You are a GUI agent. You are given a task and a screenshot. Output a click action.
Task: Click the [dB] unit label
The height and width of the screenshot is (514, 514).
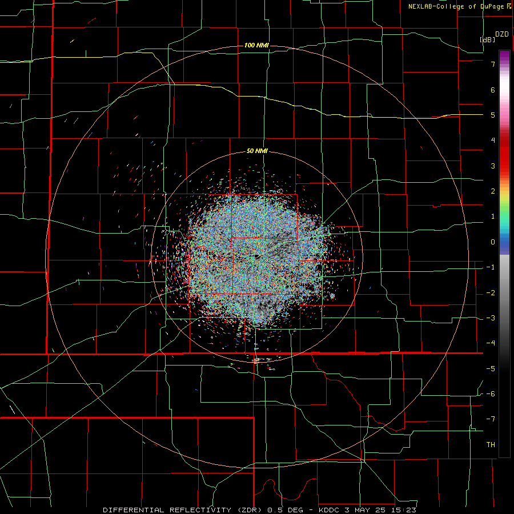488,39
